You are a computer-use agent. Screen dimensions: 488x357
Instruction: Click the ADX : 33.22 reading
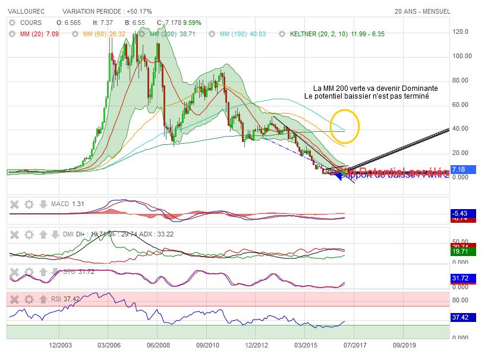(156, 234)
